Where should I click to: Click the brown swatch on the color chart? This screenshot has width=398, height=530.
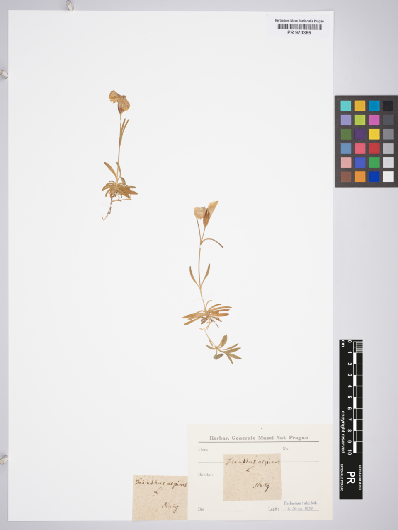pos(346,177)
